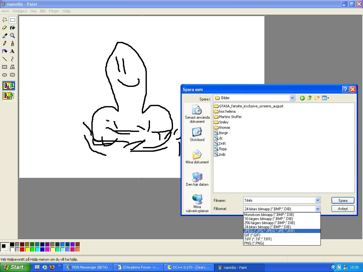This screenshot has width=363, height=272.
Task: Expand the Spara i folder dropdown
Action: click(292, 98)
